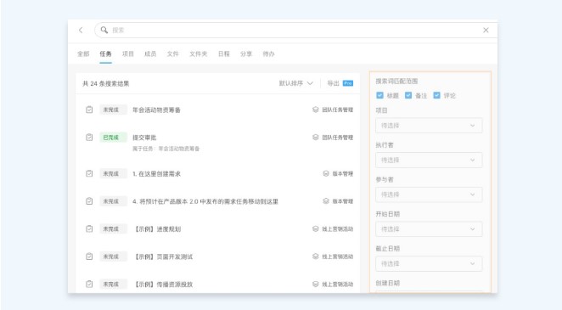
Task: Open task 【示例】页面开发测试
Action: coord(164,256)
